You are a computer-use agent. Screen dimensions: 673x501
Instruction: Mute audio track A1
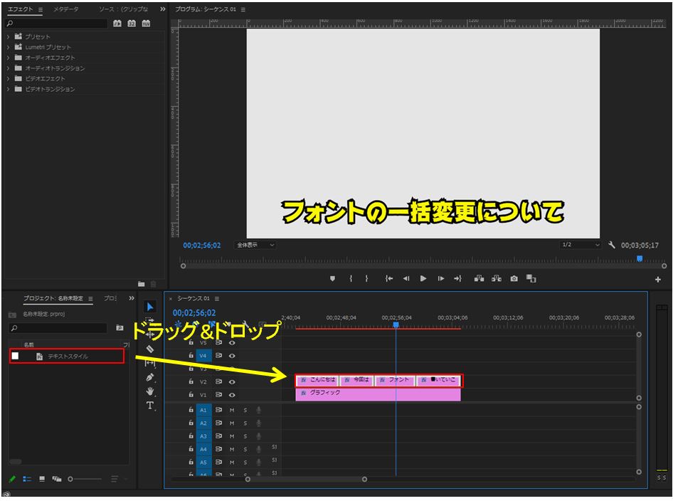pos(232,410)
